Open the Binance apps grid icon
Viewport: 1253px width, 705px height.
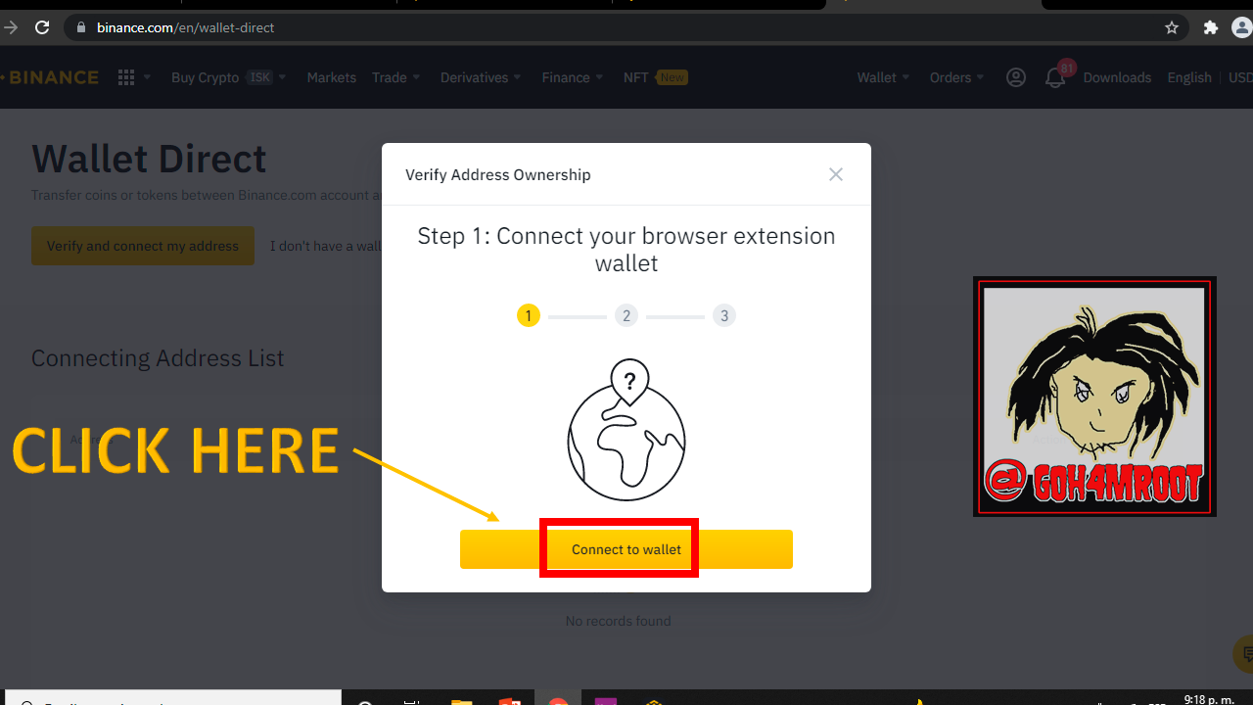tap(126, 77)
